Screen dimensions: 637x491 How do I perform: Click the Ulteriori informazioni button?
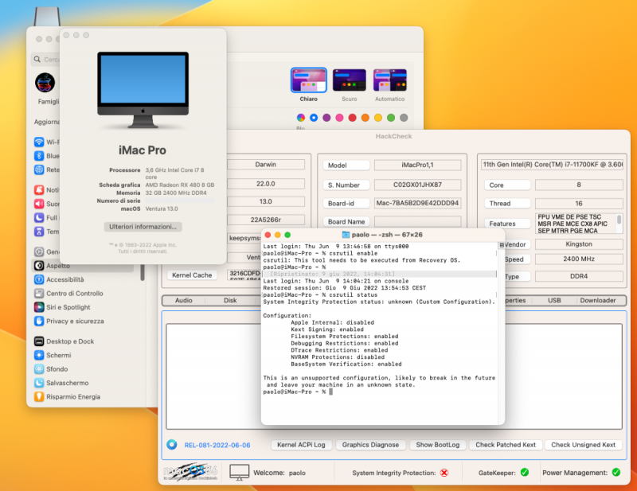[x=143, y=227]
